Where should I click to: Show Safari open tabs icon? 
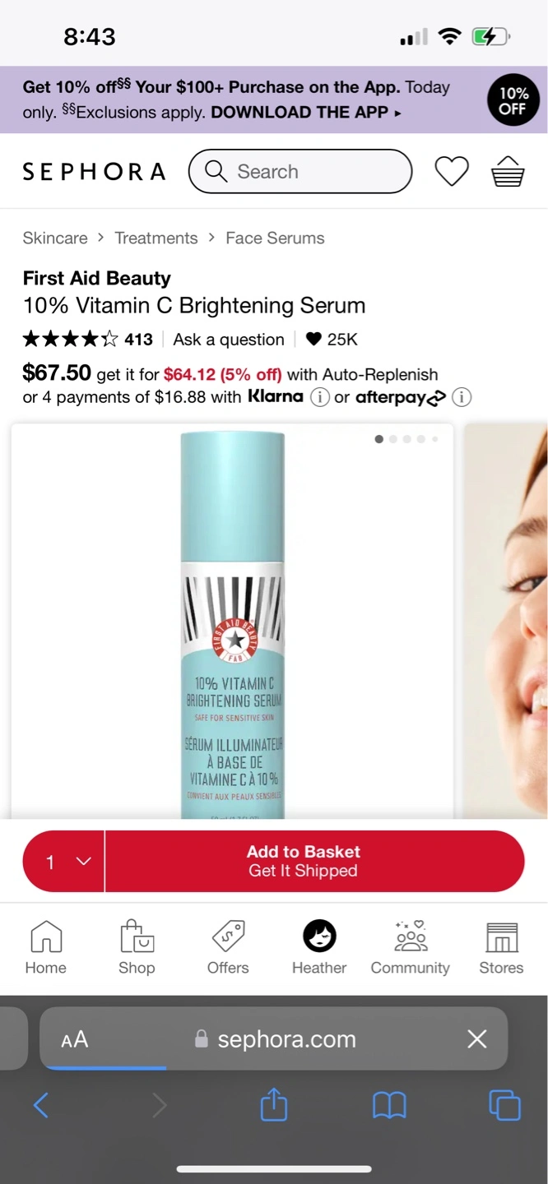coord(504,1105)
